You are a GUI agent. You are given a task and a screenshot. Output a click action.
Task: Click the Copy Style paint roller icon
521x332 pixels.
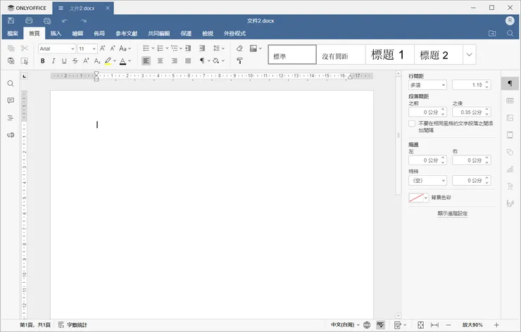pyautogui.click(x=239, y=60)
